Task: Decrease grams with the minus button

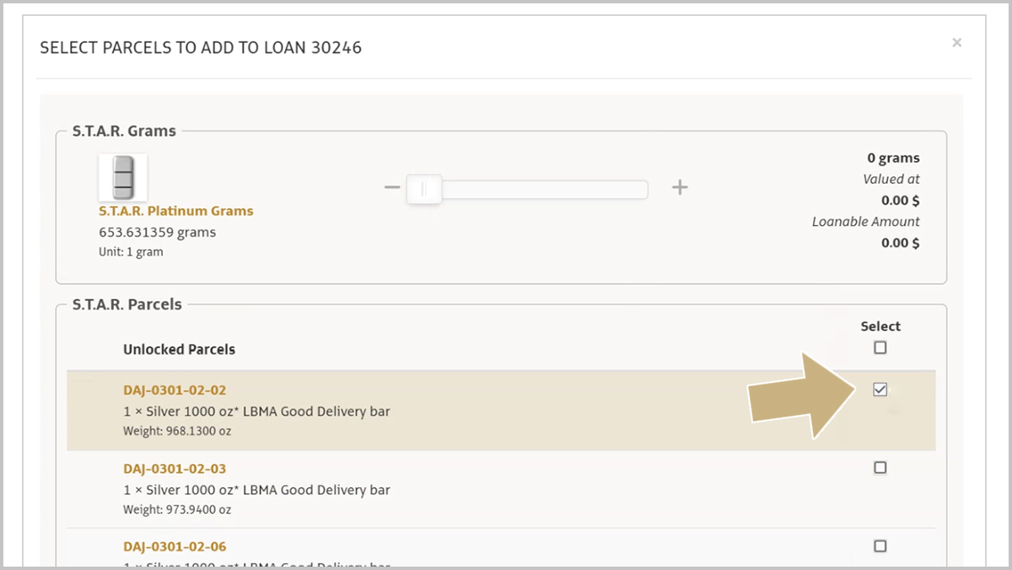Action: tap(391, 187)
